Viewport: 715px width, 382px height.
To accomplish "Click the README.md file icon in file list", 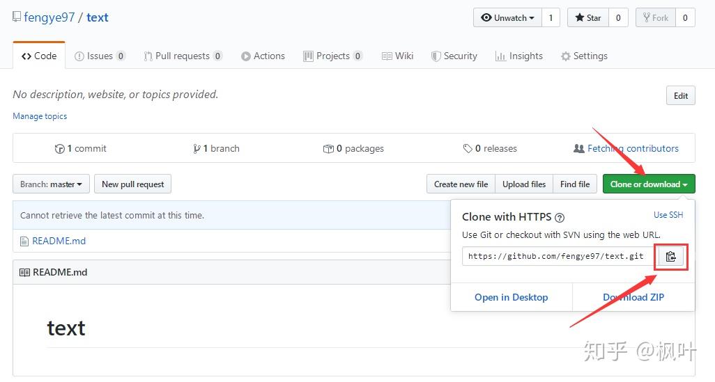I will tap(25, 241).
